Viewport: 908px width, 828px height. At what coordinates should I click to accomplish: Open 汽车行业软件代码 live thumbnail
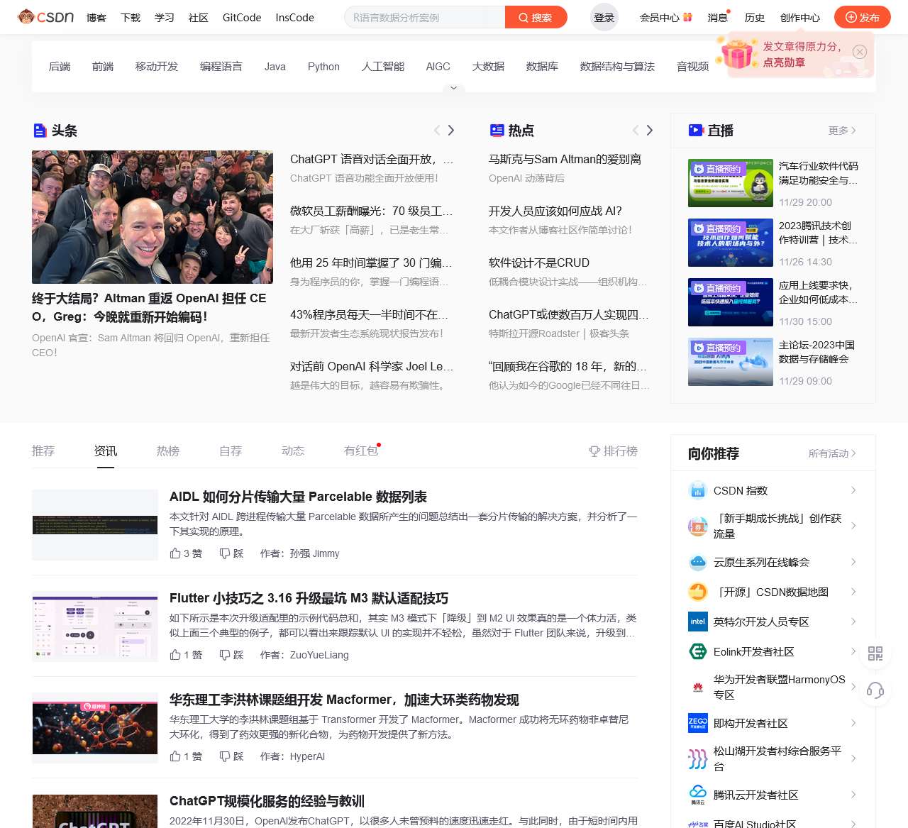coord(731,183)
